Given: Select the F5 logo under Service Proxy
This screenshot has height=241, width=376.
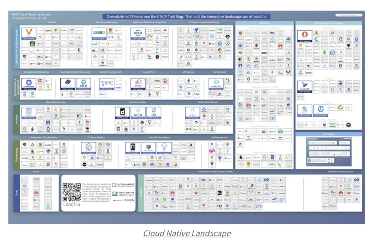Looking at the screenshot, I should pyautogui.click(x=165, y=81).
